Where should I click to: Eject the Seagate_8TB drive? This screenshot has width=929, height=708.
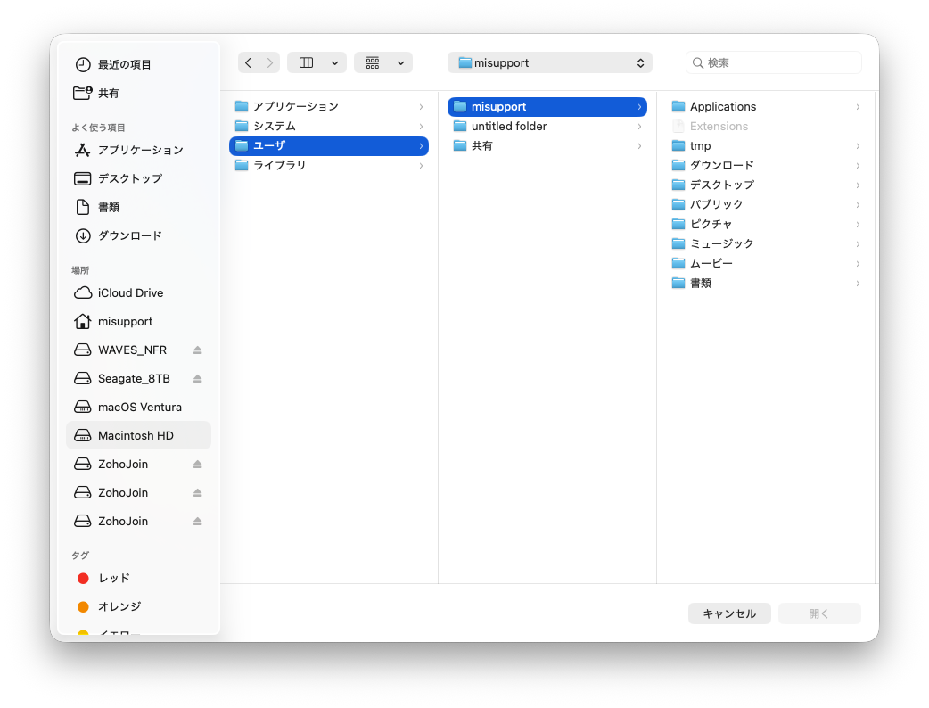coord(198,378)
